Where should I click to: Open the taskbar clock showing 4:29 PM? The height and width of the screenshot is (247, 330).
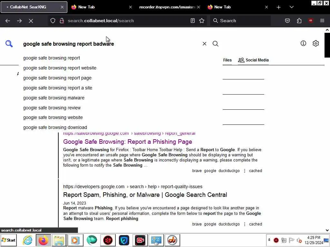pyautogui.click(x=314, y=240)
